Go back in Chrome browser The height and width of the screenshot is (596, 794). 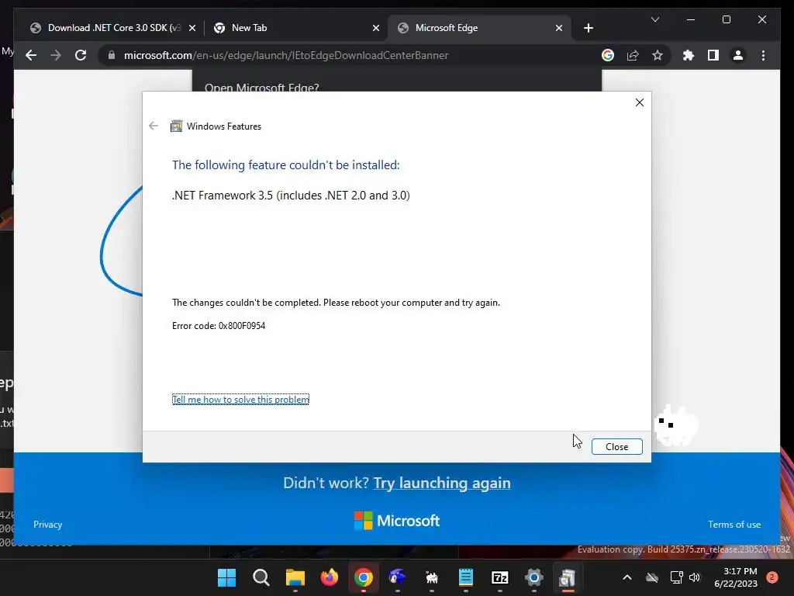(x=31, y=55)
